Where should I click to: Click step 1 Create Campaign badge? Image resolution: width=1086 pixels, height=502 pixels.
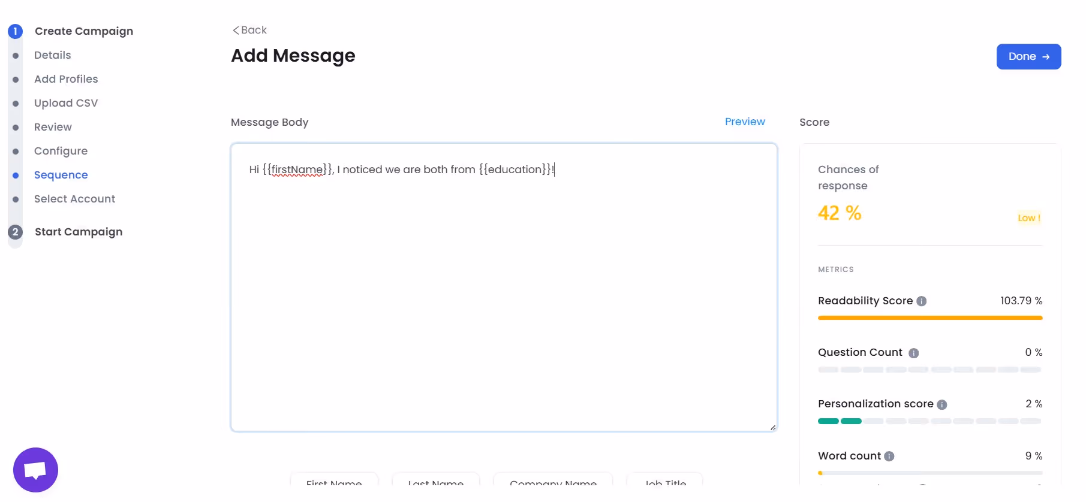click(x=15, y=31)
